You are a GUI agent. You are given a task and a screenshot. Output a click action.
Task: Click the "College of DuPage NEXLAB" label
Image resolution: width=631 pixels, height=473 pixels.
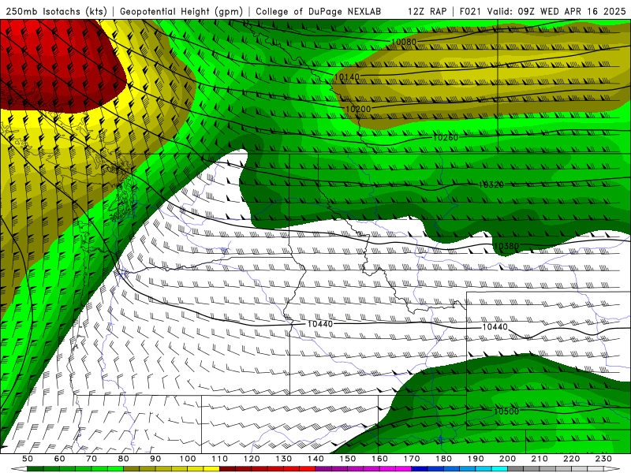point(318,11)
